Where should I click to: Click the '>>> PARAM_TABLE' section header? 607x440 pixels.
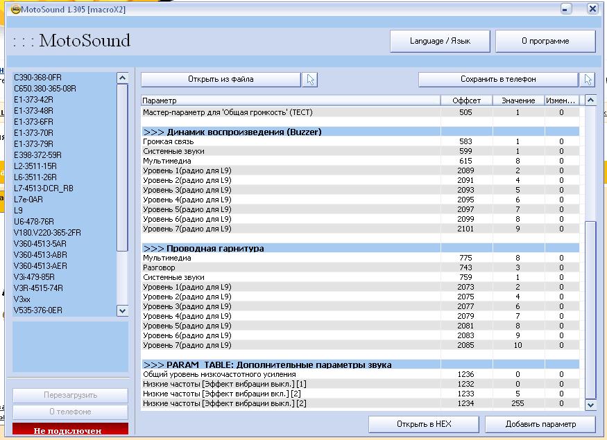pyautogui.click(x=361, y=364)
